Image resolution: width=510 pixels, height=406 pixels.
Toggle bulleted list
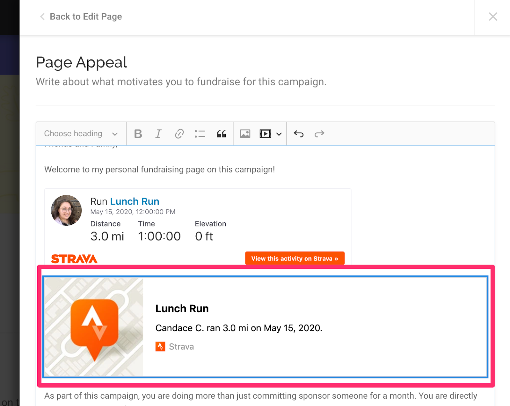click(x=200, y=134)
